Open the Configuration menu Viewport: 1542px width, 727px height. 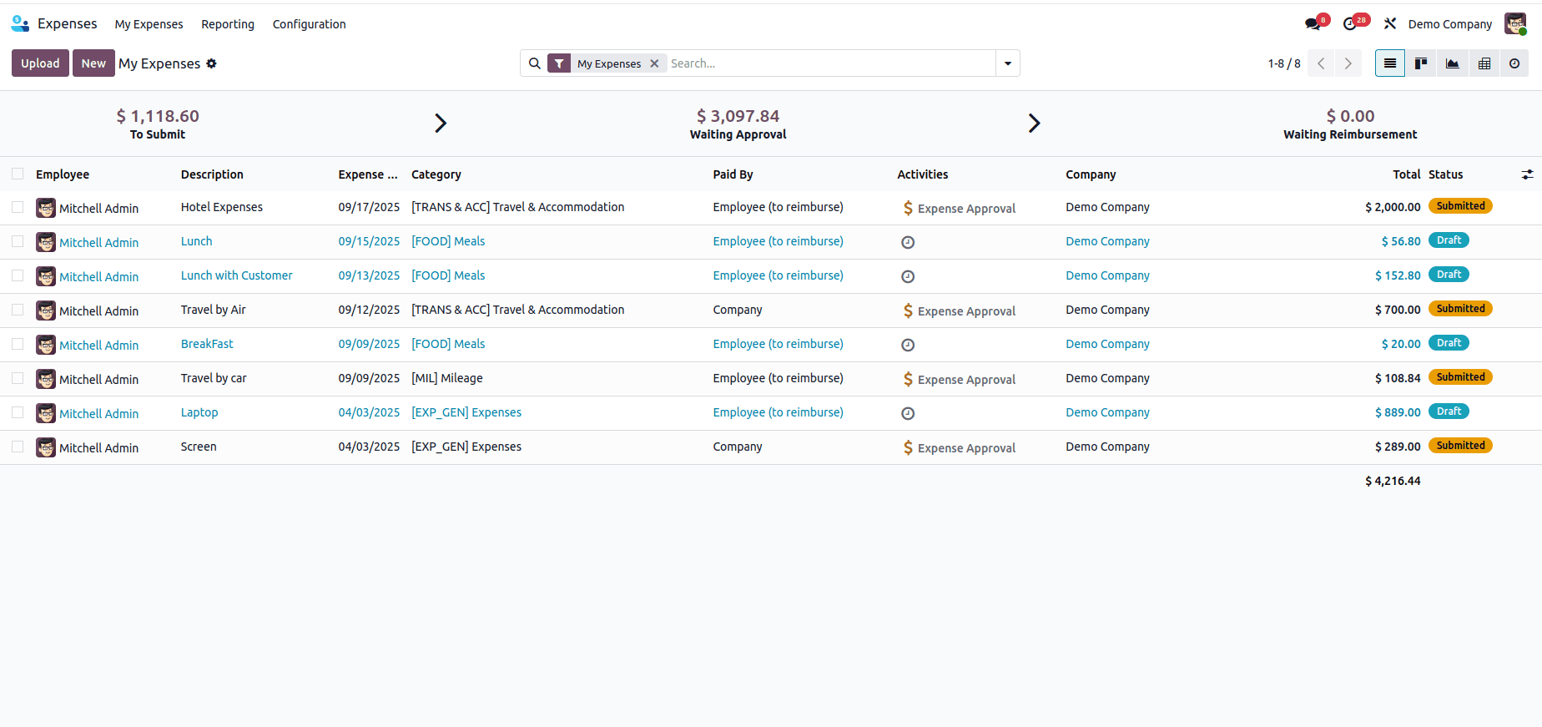[309, 24]
